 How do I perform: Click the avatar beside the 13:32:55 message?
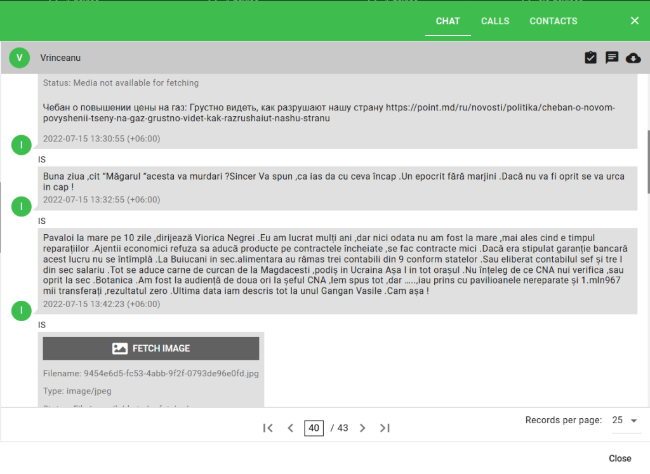(x=22, y=206)
